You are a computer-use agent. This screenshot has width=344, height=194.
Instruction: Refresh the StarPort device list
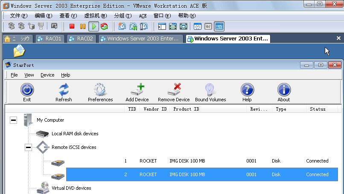point(64,90)
